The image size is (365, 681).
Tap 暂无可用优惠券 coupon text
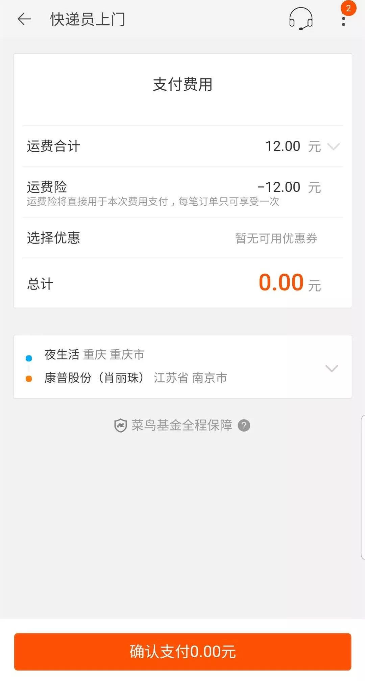coord(276,238)
